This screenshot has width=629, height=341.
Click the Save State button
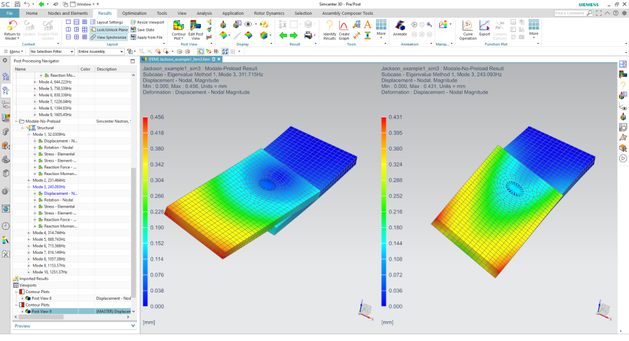143,29
